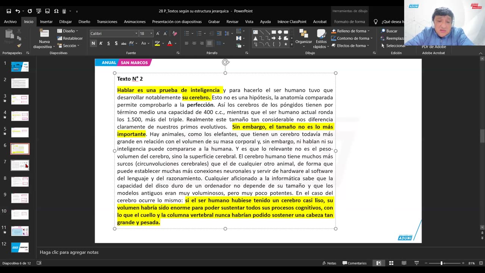Click the Undo arrow icon
Screen dimensions: 485x273
pos(17,11)
